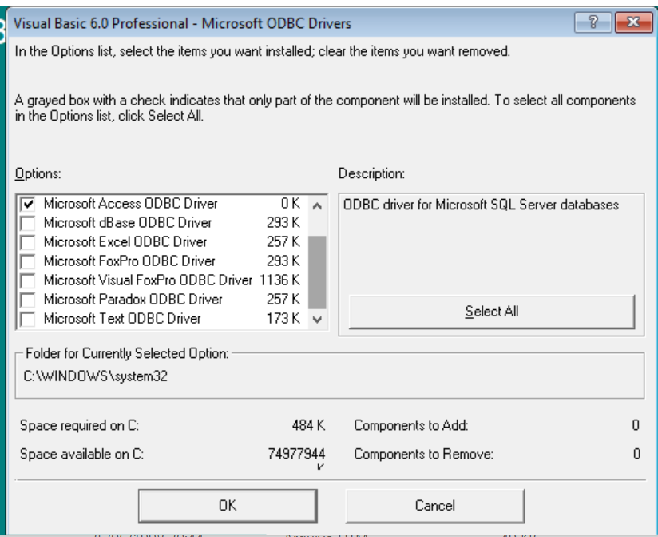Check Microsoft Visual FoxPro ODBC Driver box
658x537 pixels.
[x=28, y=280]
